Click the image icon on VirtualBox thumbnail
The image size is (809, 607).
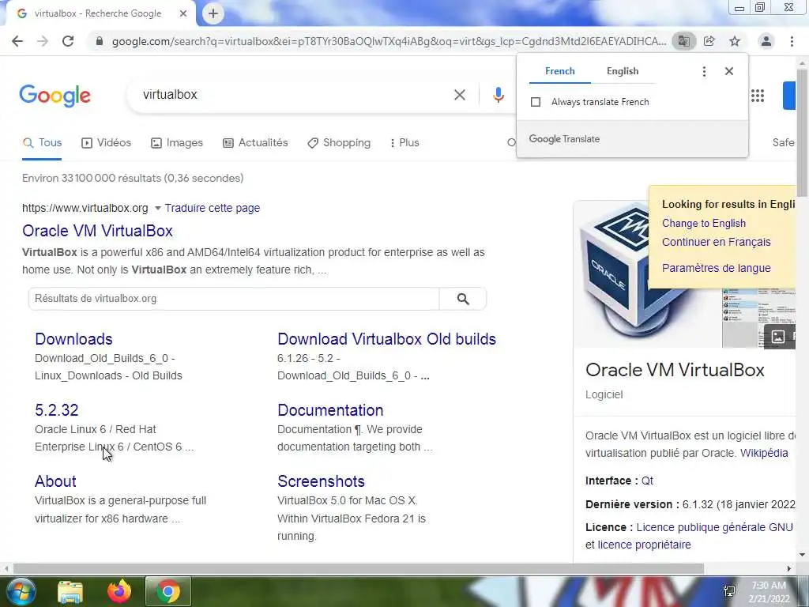pyautogui.click(x=778, y=337)
